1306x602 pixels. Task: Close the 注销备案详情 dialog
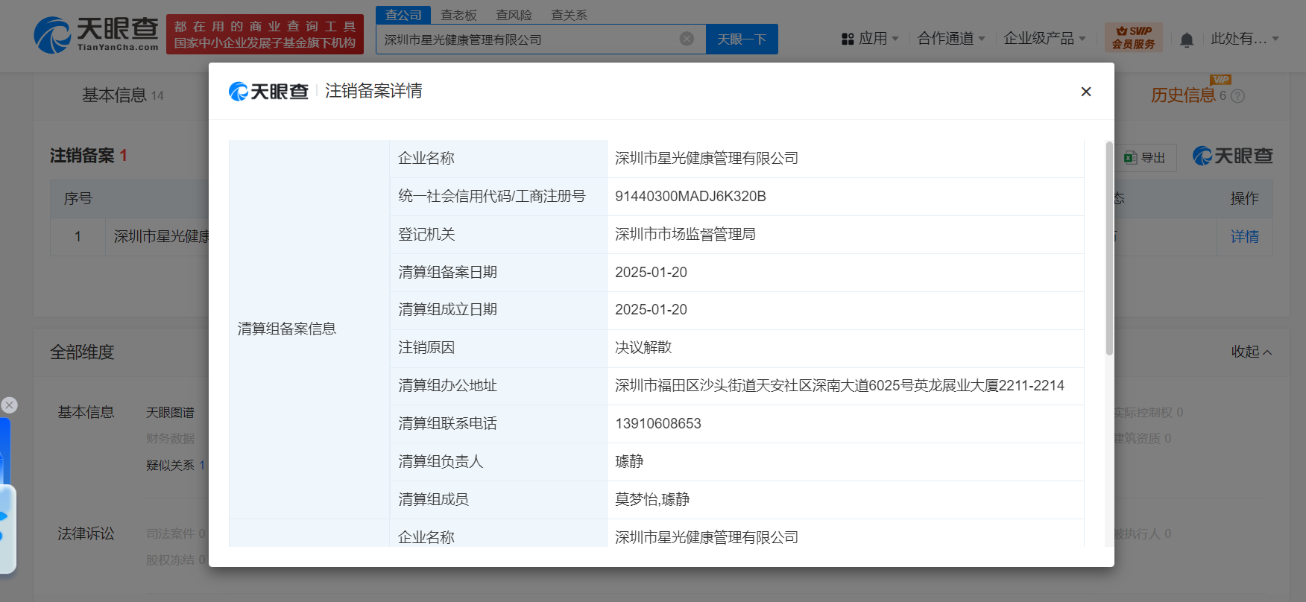[1086, 91]
